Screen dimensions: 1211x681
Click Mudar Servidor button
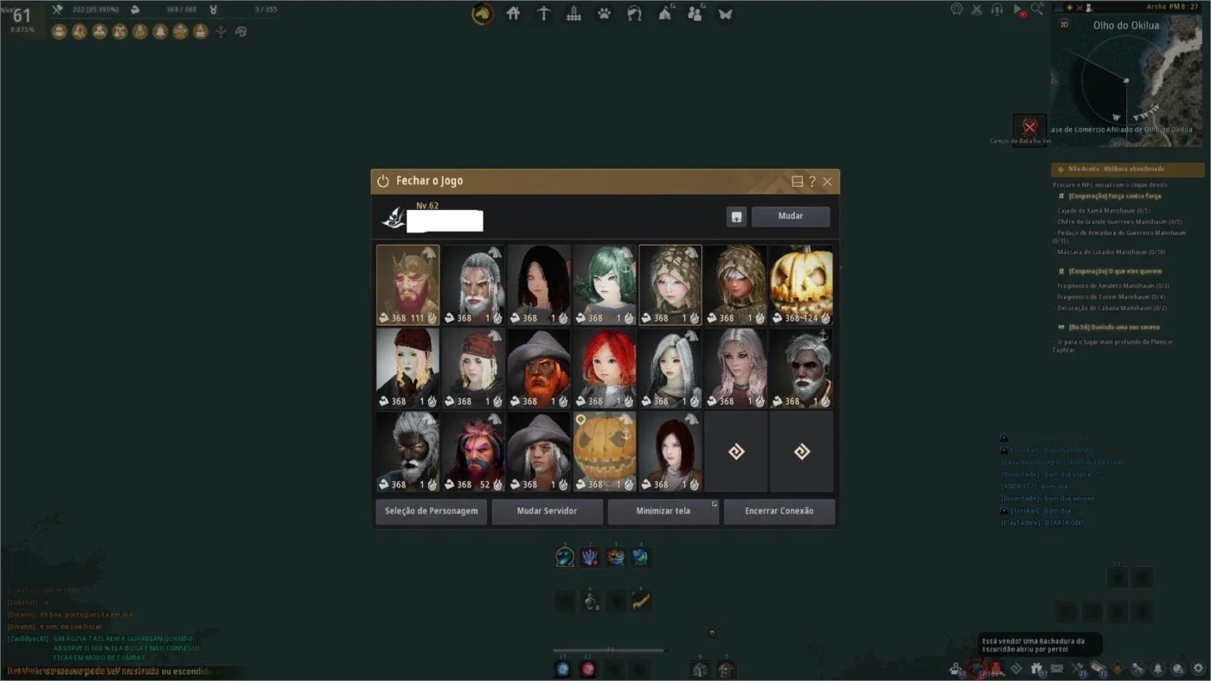pyautogui.click(x=548, y=511)
